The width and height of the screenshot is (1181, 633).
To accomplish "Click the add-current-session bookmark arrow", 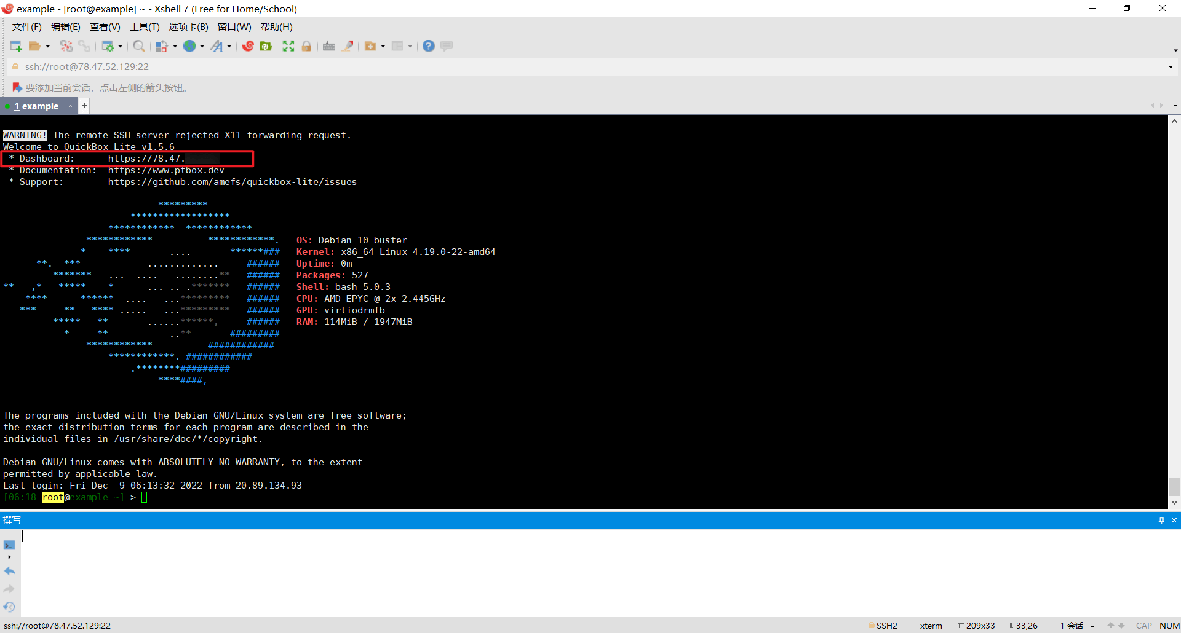I will 17,87.
